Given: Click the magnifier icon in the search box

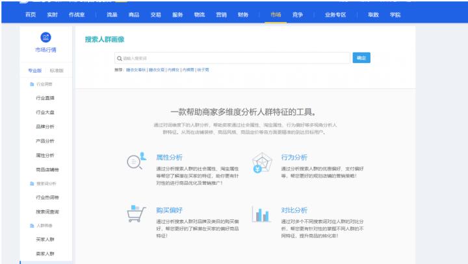Looking at the screenshot, I should [x=120, y=58].
